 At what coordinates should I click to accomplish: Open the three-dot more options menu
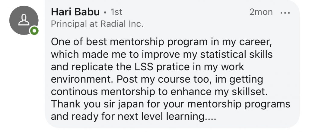285,12
